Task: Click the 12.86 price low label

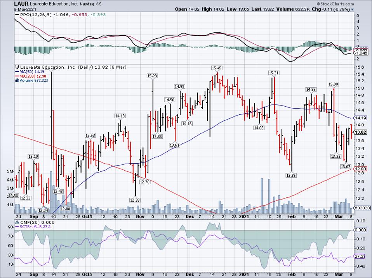Action: click(291, 175)
